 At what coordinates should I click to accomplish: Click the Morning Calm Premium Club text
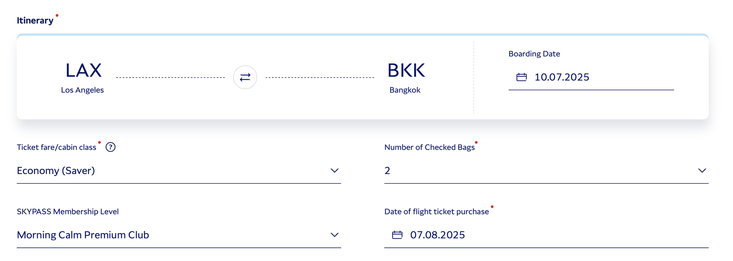tap(83, 235)
